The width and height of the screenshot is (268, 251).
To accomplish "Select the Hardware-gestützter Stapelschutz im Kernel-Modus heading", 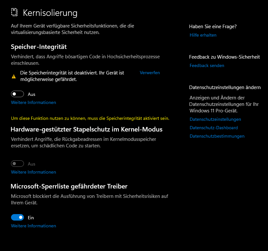I will 86,130.
